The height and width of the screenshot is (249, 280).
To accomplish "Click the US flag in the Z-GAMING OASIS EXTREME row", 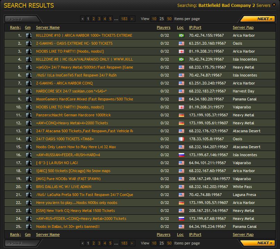I will point(181,44).
